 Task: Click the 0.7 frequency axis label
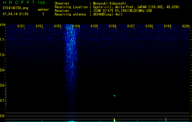click(x=2, y=101)
